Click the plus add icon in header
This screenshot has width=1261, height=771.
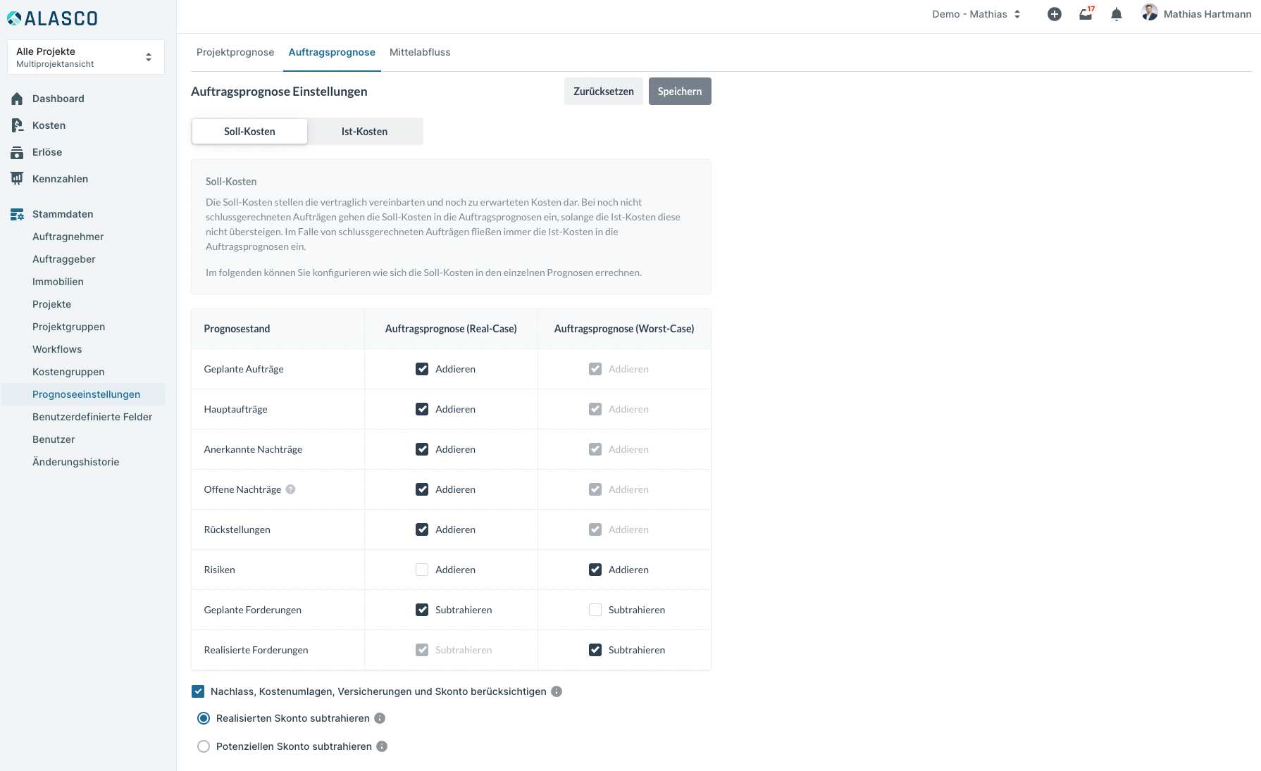point(1055,14)
